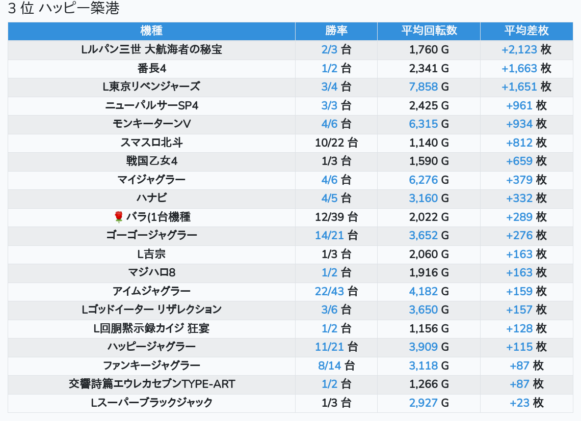
Task: Select the heading '3 位 ハッピー築港'
Action: click(x=64, y=8)
